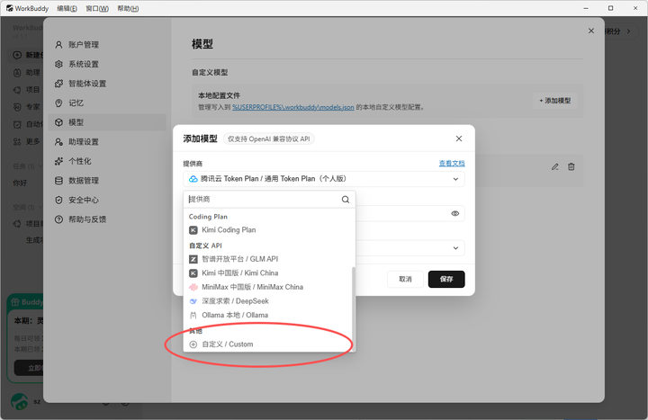Open 查看文档 link
The image size is (648, 420).
pyautogui.click(x=452, y=163)
